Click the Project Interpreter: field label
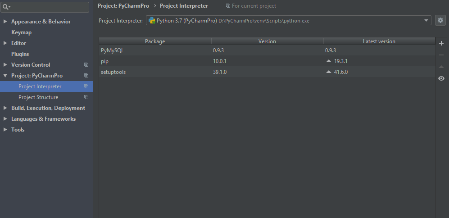This screenshot has width=449, height=218. [x=121, y=21]
